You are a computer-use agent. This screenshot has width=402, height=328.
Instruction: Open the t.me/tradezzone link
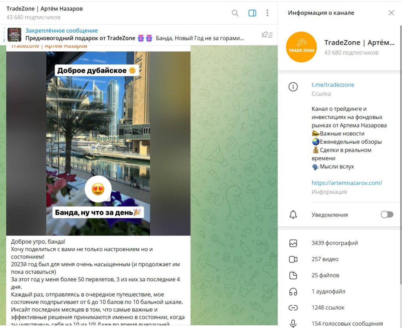333,85
